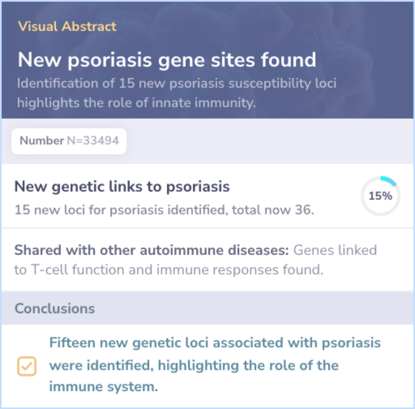Click the "Conclusions" section header
Screen dimensions: 415x409
click(x=55, y=308)
